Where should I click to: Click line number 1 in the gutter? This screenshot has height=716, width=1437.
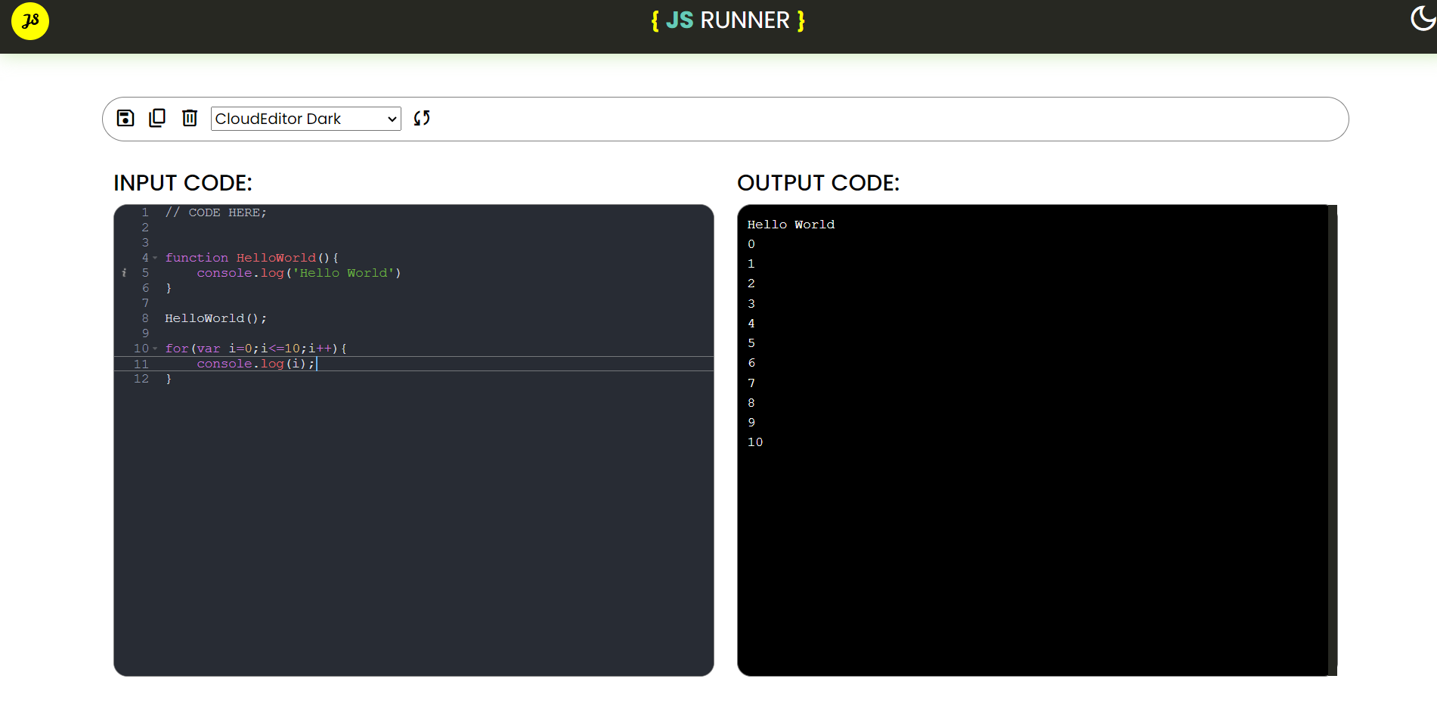point(145,212)
